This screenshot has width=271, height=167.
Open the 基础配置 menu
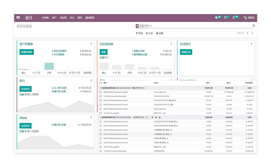pyautogui.click(x=90, y=18)
